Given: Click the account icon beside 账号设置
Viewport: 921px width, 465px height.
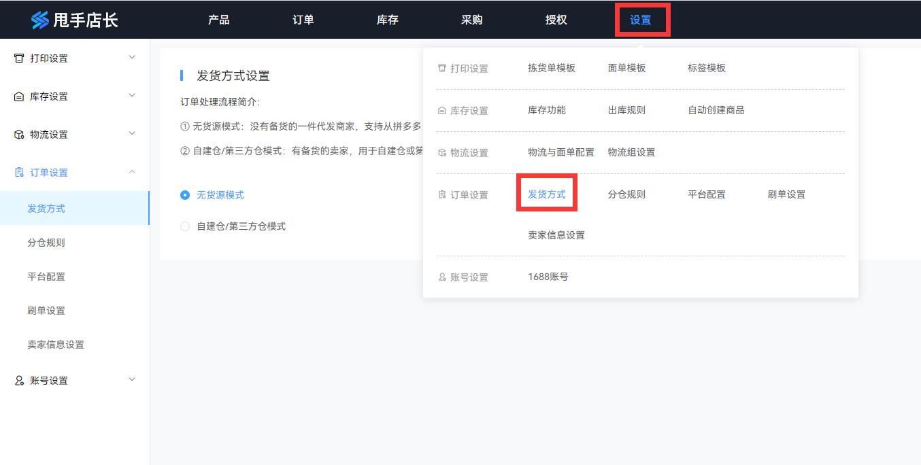Looking at the screenshot, I should point(18,380).
